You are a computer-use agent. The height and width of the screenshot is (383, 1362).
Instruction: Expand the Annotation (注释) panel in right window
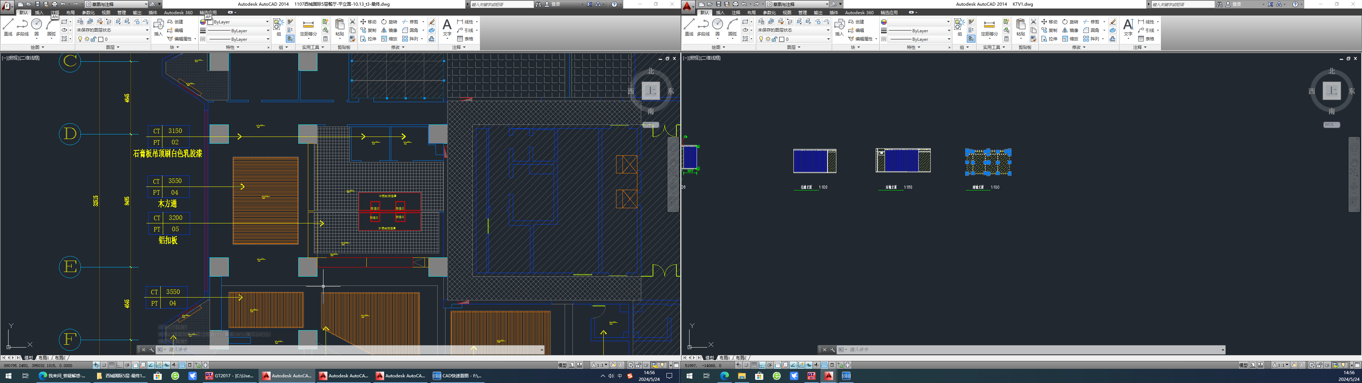point(1140,47)
